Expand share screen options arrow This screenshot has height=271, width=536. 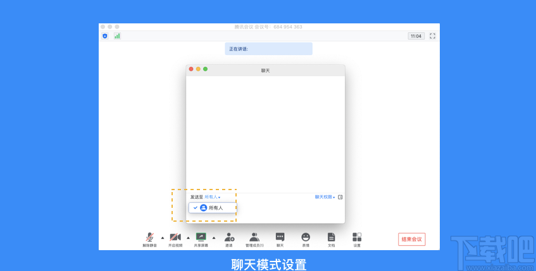click(214, 238)
